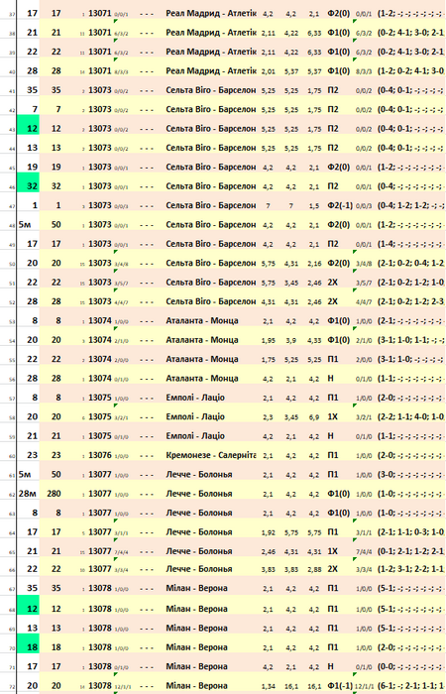Select the match name Кремонезе - Салерніта

(x=211, y=455)
